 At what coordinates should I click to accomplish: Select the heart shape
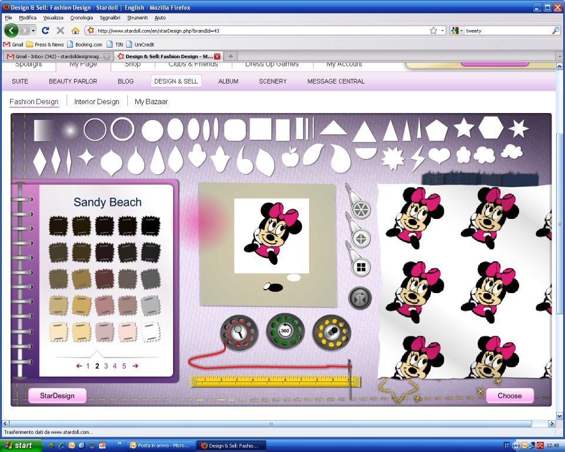[x=439, y=155]
